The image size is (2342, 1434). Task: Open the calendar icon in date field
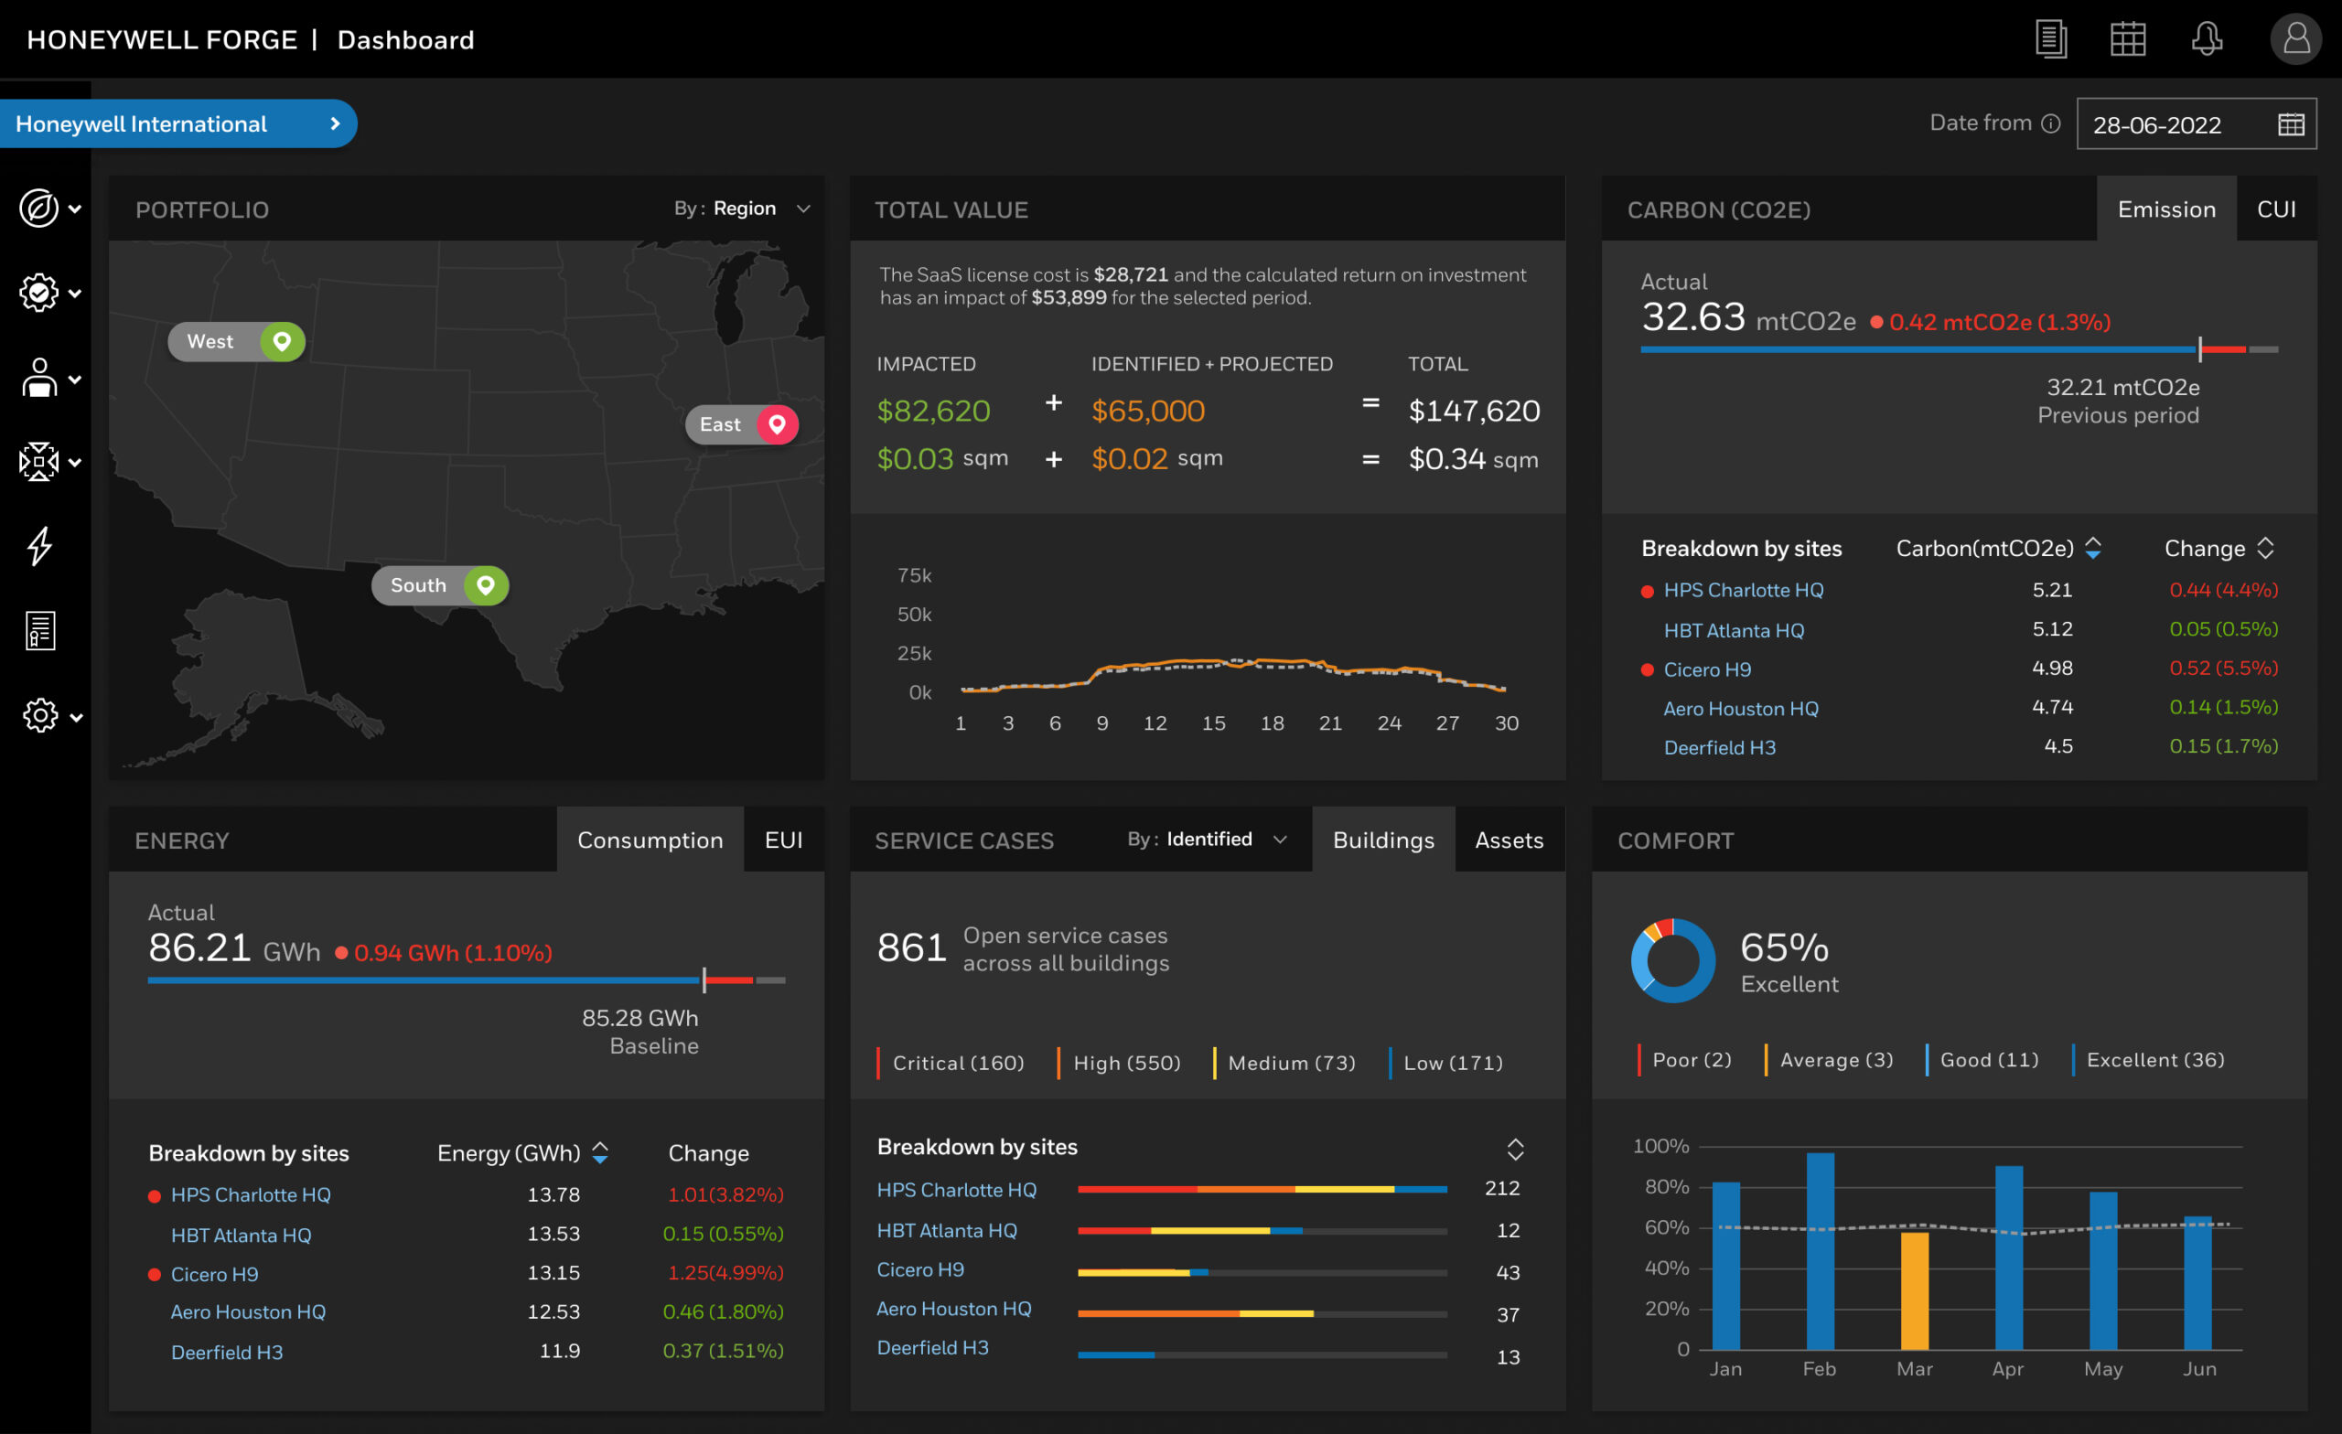[2291, 124]
